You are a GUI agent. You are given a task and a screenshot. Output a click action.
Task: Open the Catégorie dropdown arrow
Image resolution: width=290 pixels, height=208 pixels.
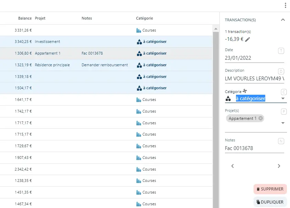(x=283, y=99)
